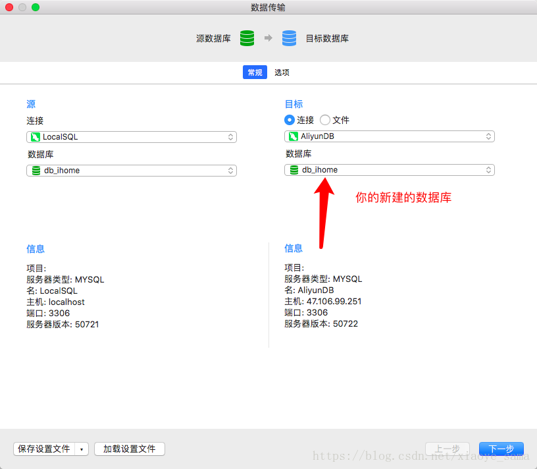Screen dimensions: 537x469
Task: Click the source text '名: LocalSQL'
Action: (52, 290)
